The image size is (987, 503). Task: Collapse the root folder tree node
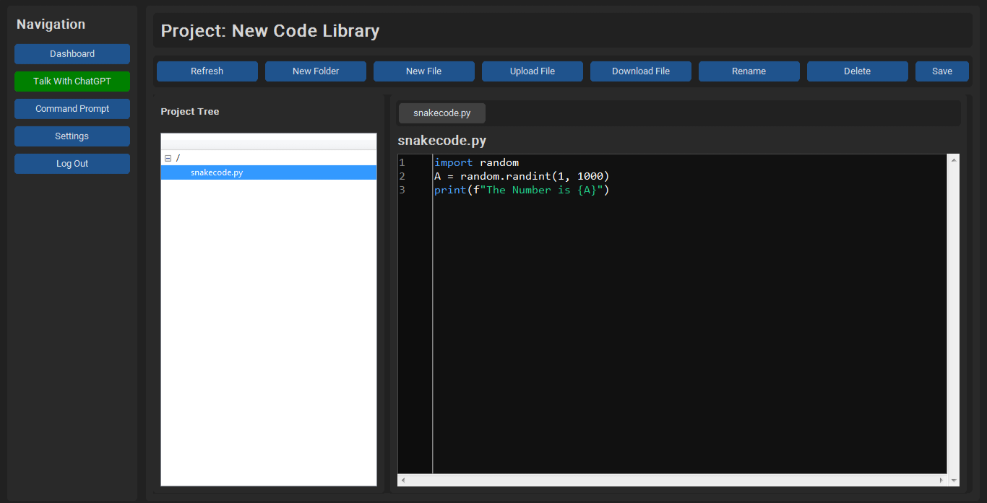pyautogui.click(x=168, y=158)
